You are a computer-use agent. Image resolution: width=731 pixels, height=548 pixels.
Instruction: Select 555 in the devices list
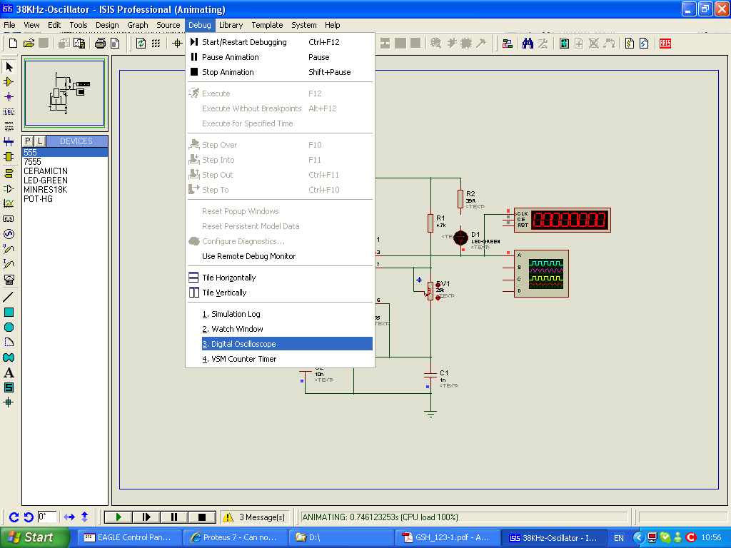(x=65, y=153)
